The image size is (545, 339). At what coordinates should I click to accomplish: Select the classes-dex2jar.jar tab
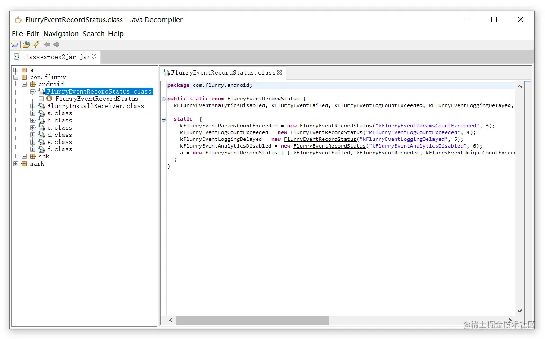(x=56, y=57)
